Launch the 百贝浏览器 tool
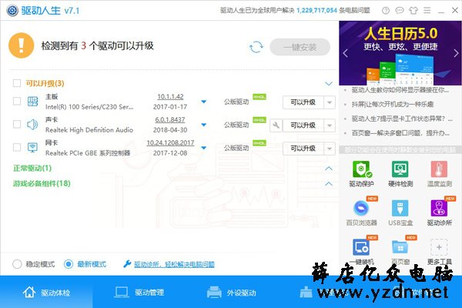The image size is (462, 308). (362, 213)
